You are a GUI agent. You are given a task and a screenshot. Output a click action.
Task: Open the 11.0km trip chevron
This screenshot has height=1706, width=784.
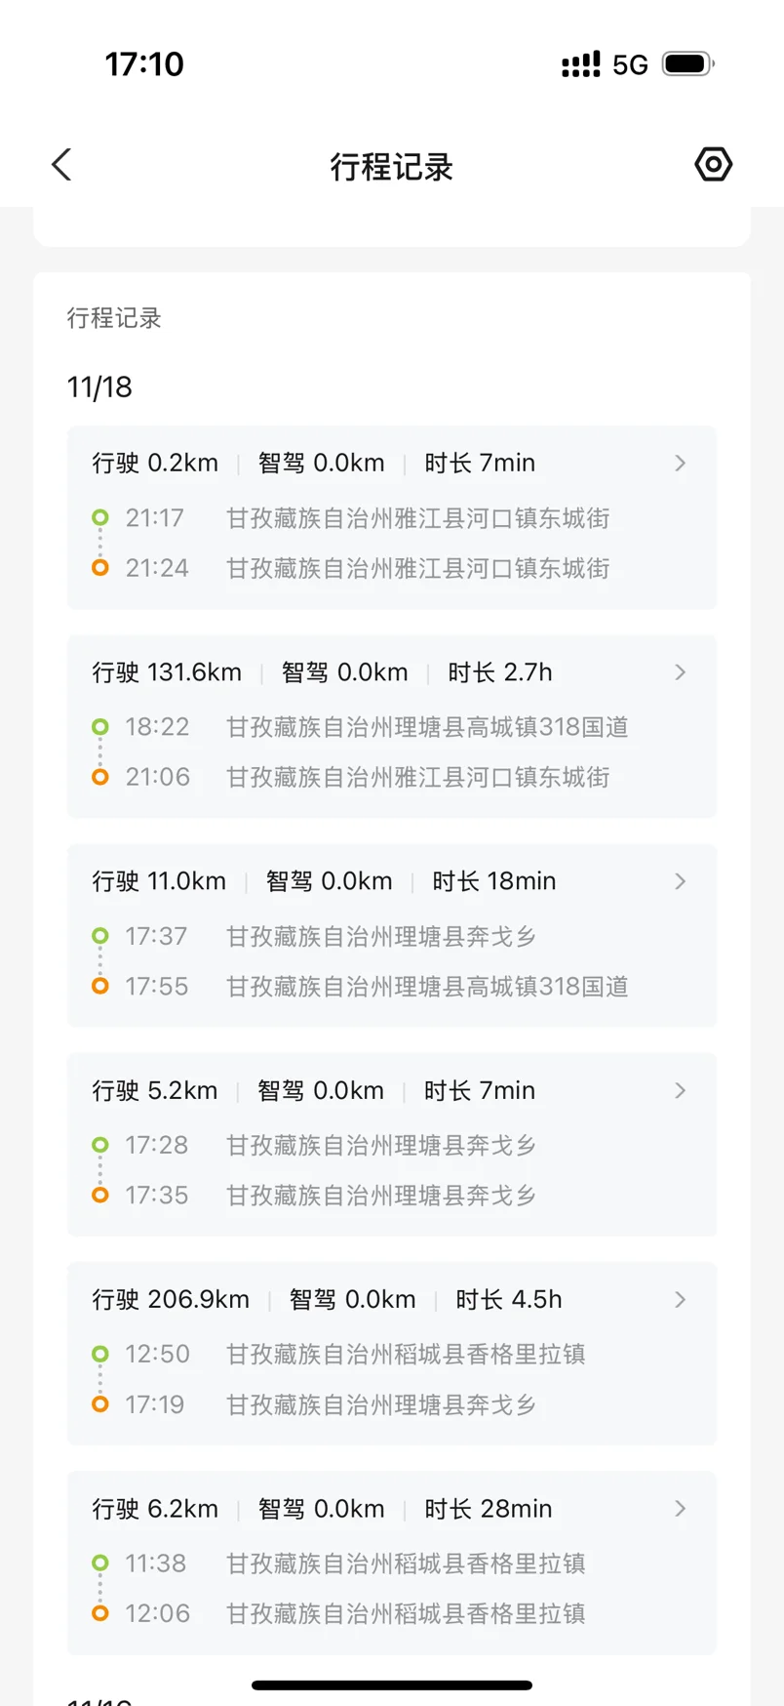[x=681, y=881]
